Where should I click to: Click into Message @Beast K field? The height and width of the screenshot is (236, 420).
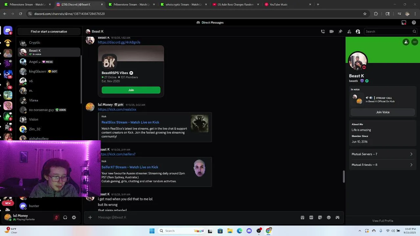197,217
